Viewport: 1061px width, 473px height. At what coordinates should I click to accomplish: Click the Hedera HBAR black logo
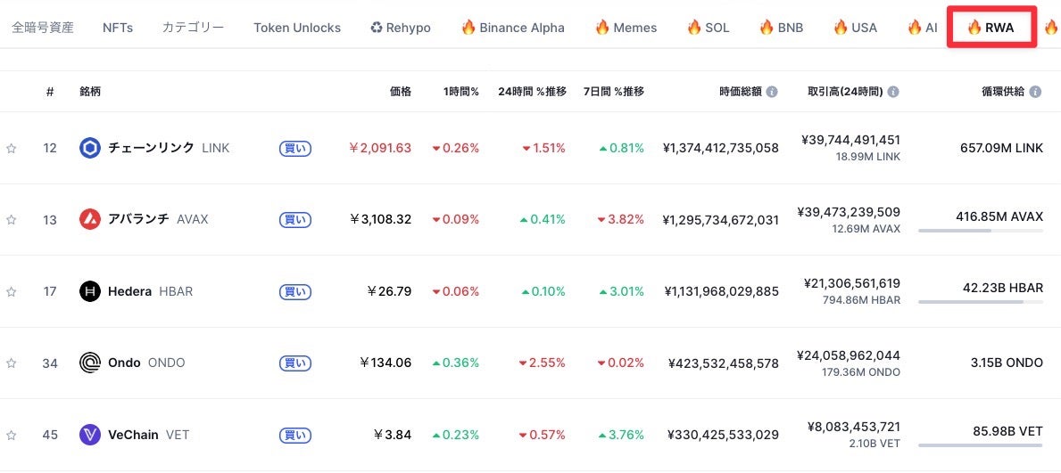[90, 291]
